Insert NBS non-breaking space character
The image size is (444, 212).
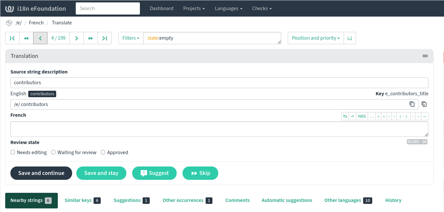(x=362, y=116)
